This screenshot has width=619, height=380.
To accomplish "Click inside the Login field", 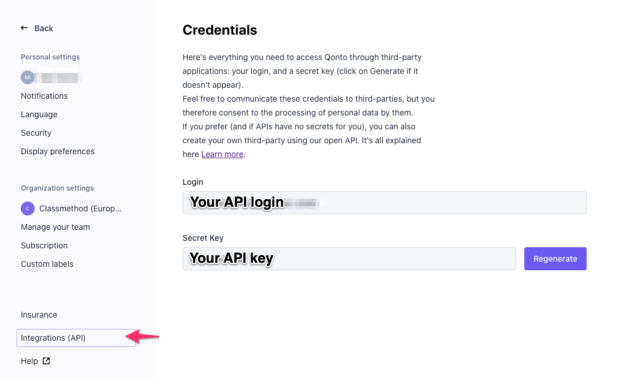I will pos(384,203).
